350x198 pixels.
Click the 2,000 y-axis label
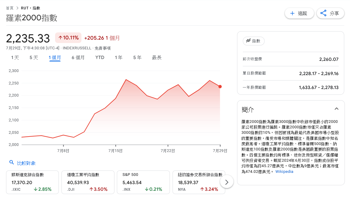click(x=14, y=145)
